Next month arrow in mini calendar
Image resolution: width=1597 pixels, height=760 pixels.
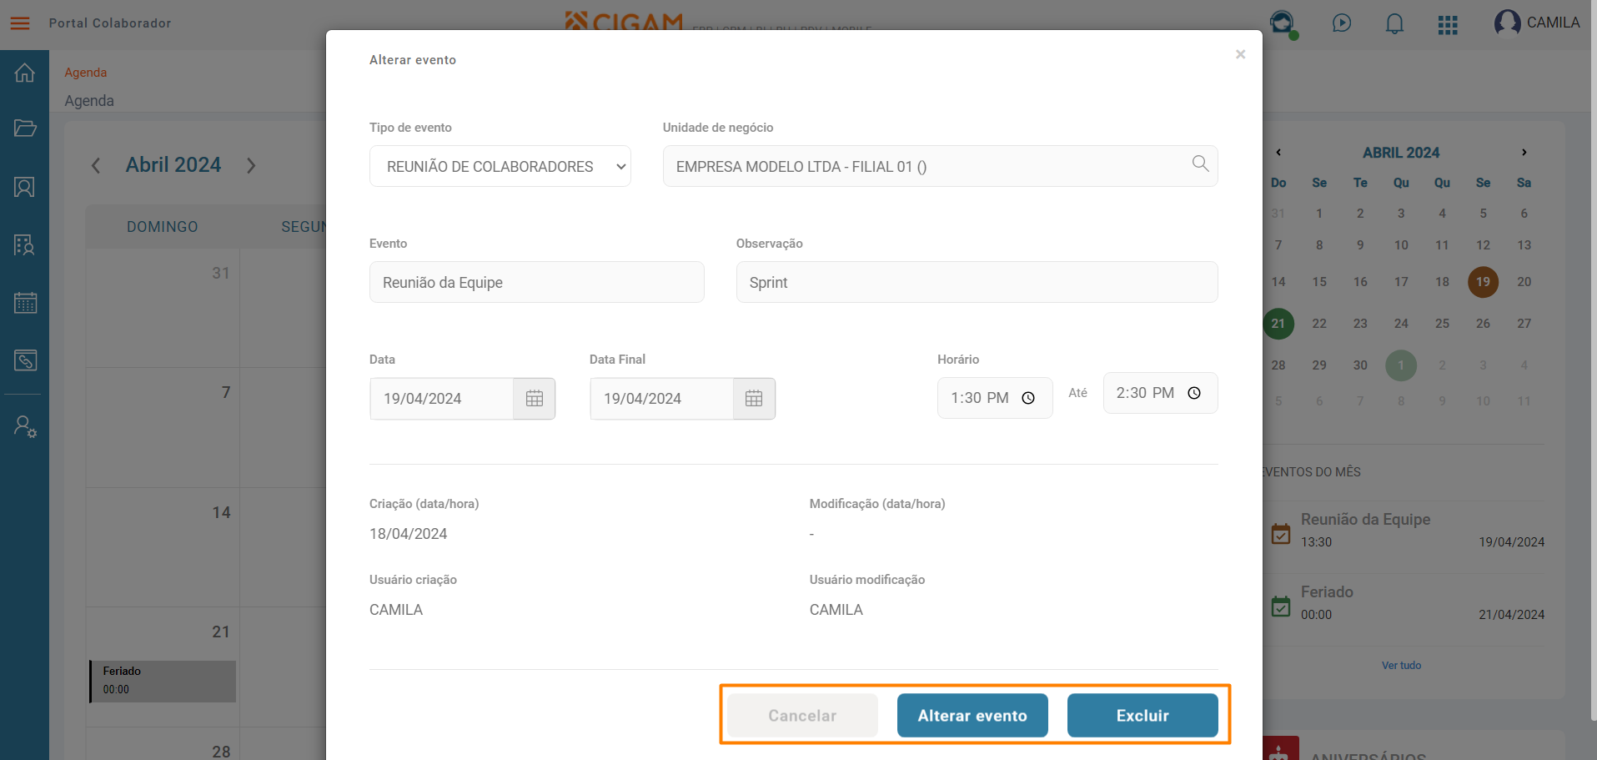[x=1524, y=153]
